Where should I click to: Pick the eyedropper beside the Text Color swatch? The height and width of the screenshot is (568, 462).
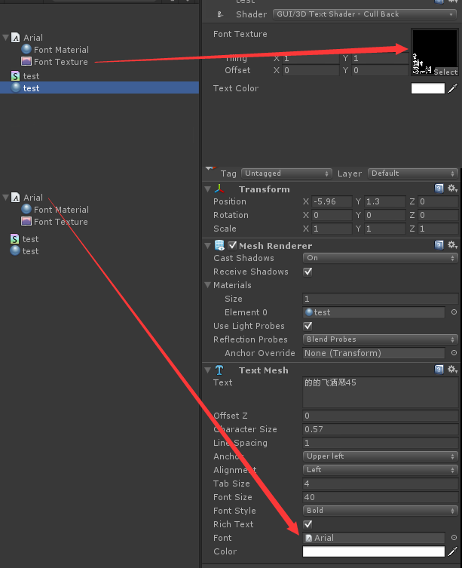coord(453,88)
